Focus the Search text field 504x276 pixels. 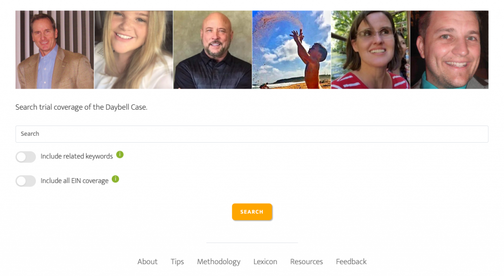tap(252, 134)
